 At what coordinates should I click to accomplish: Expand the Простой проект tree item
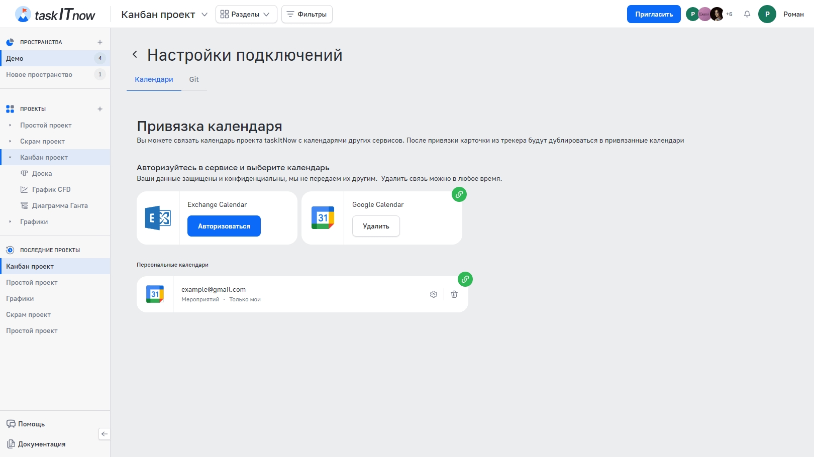tap(10, 125)
